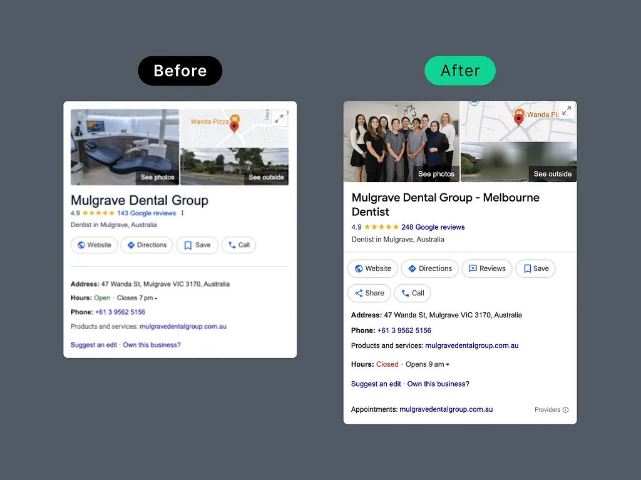This screenshot has height=480, width=641.
Task: Open three-dot menu beside 143 Google reviews
Action: tap(182, 213)
